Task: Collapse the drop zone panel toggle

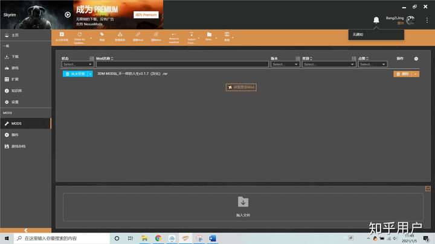Action: click(428, 189)
